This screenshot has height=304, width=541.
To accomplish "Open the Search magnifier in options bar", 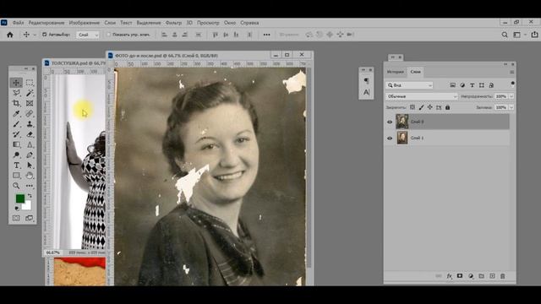I will (x=505, y=35).
